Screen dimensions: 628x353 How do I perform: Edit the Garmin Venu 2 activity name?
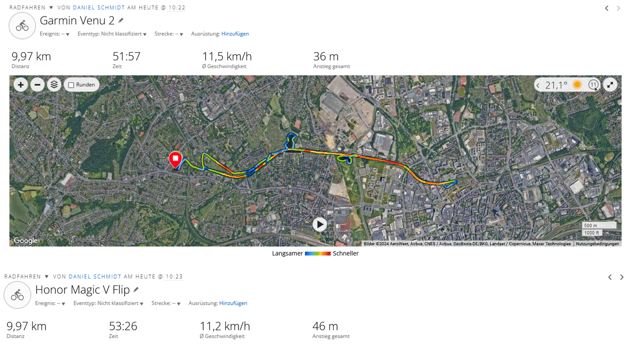pyautogui.click(x=121, y=21)
